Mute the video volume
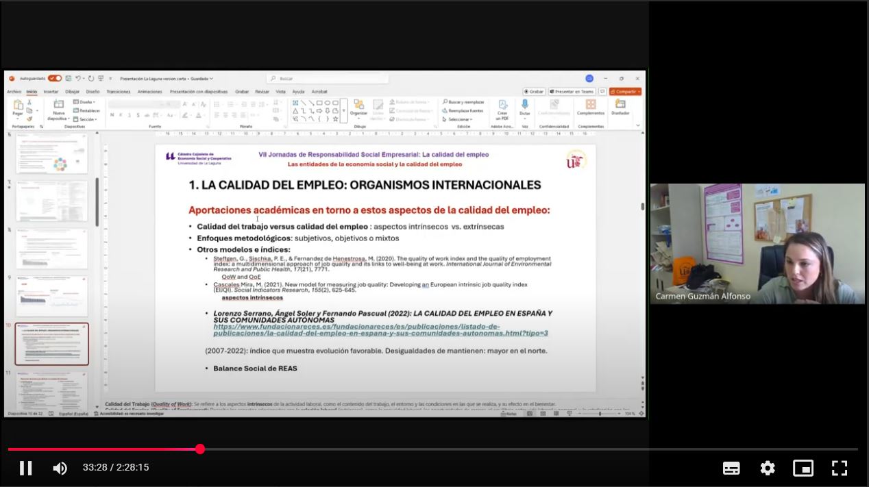The height and width of the screenshot is (487, 869). click(x=60, y=468)
